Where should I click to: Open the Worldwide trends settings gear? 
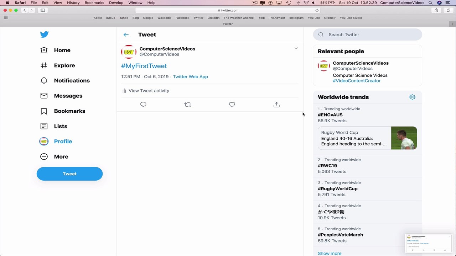412,97
